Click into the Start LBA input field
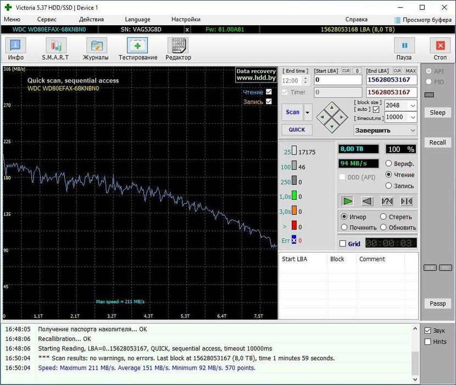 [337, 80]
